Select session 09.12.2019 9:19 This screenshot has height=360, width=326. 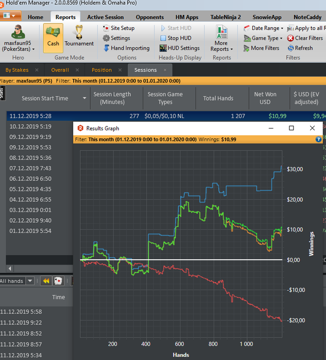(30, 137)
